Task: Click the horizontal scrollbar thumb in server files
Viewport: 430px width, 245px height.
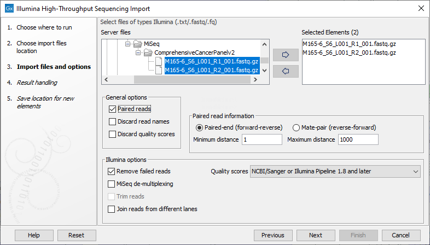Action: tap(192, 80)
